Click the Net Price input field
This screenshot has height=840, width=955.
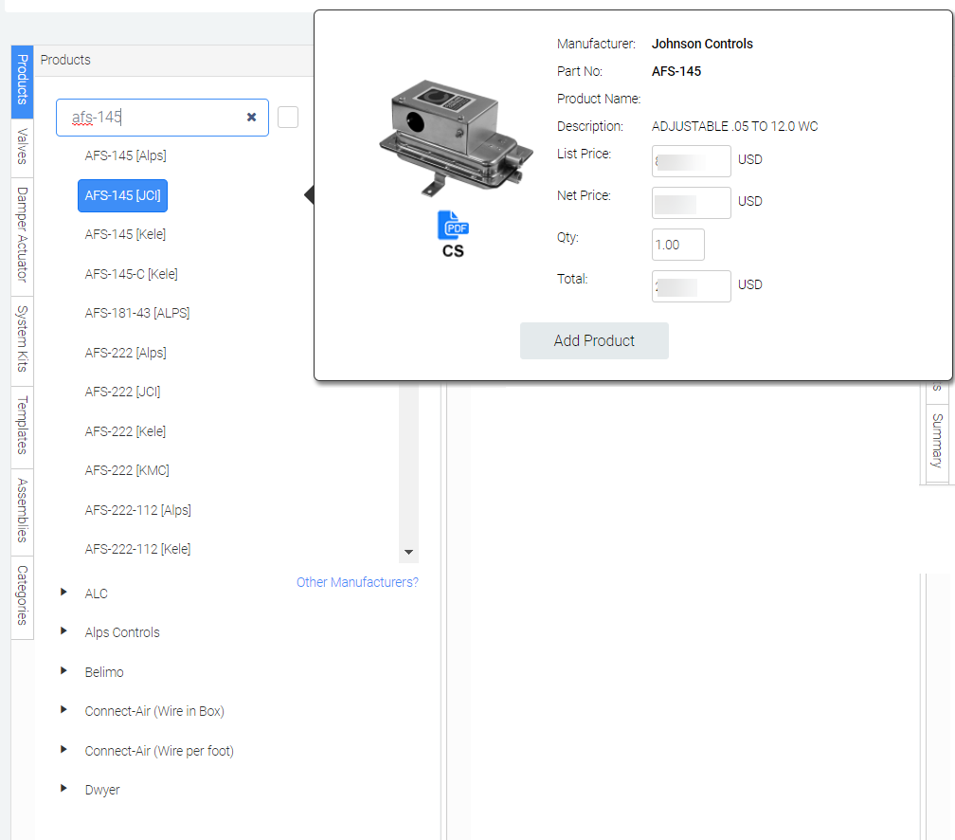click(x=692, y=202)
